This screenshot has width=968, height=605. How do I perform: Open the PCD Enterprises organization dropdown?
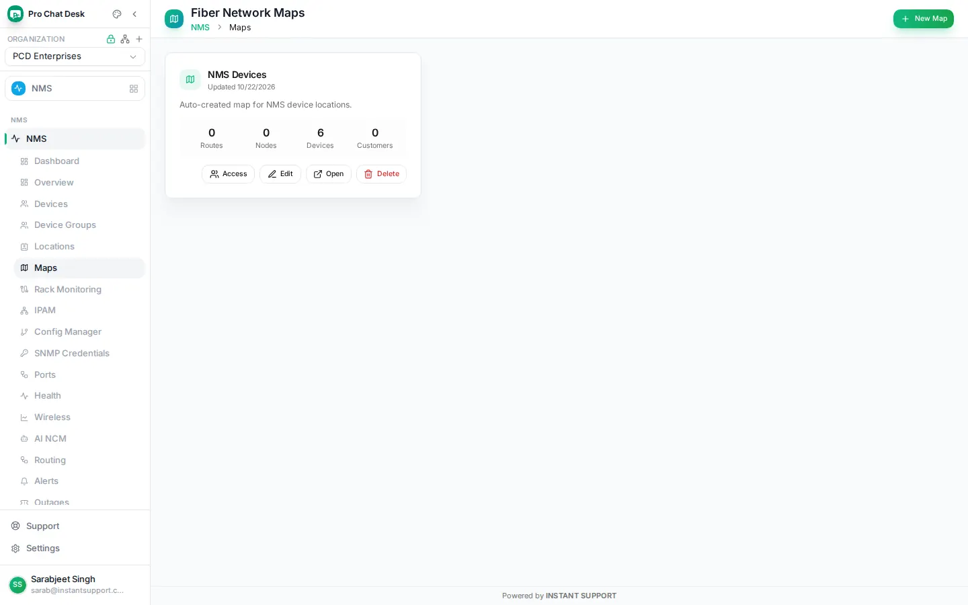pos(75,56)
